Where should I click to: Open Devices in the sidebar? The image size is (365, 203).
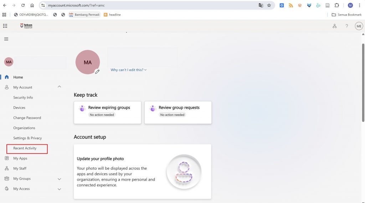[x=19, y=107]
